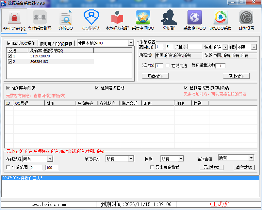This screenshot has width=262, height=210.
Task: Uncheck the checkbox for QQ 3139720070
Action: (x=10, y=56)
